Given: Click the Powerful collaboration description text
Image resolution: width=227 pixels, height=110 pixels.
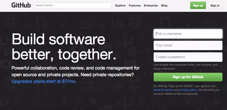Looking at the screenshot, I should (76, 71).
